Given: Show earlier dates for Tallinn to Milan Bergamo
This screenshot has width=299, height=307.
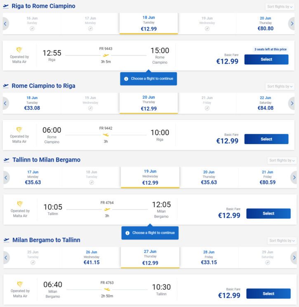Looking at the screenshot, I should click(x=6, y=178).
